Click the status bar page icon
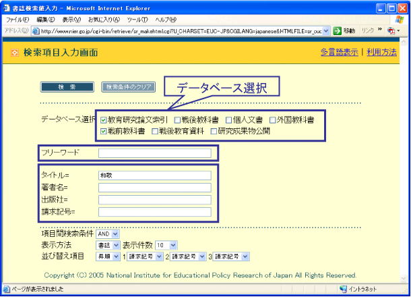Image resolution: width=411 pixels, height=297 pixels. 7,290
